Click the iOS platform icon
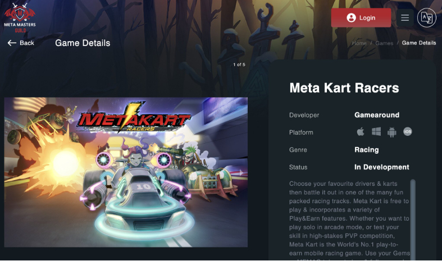The image size is (442, 261). (x=408, y=132)
